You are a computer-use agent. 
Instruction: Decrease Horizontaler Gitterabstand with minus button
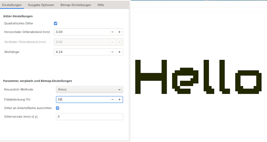tap(112, 32)
